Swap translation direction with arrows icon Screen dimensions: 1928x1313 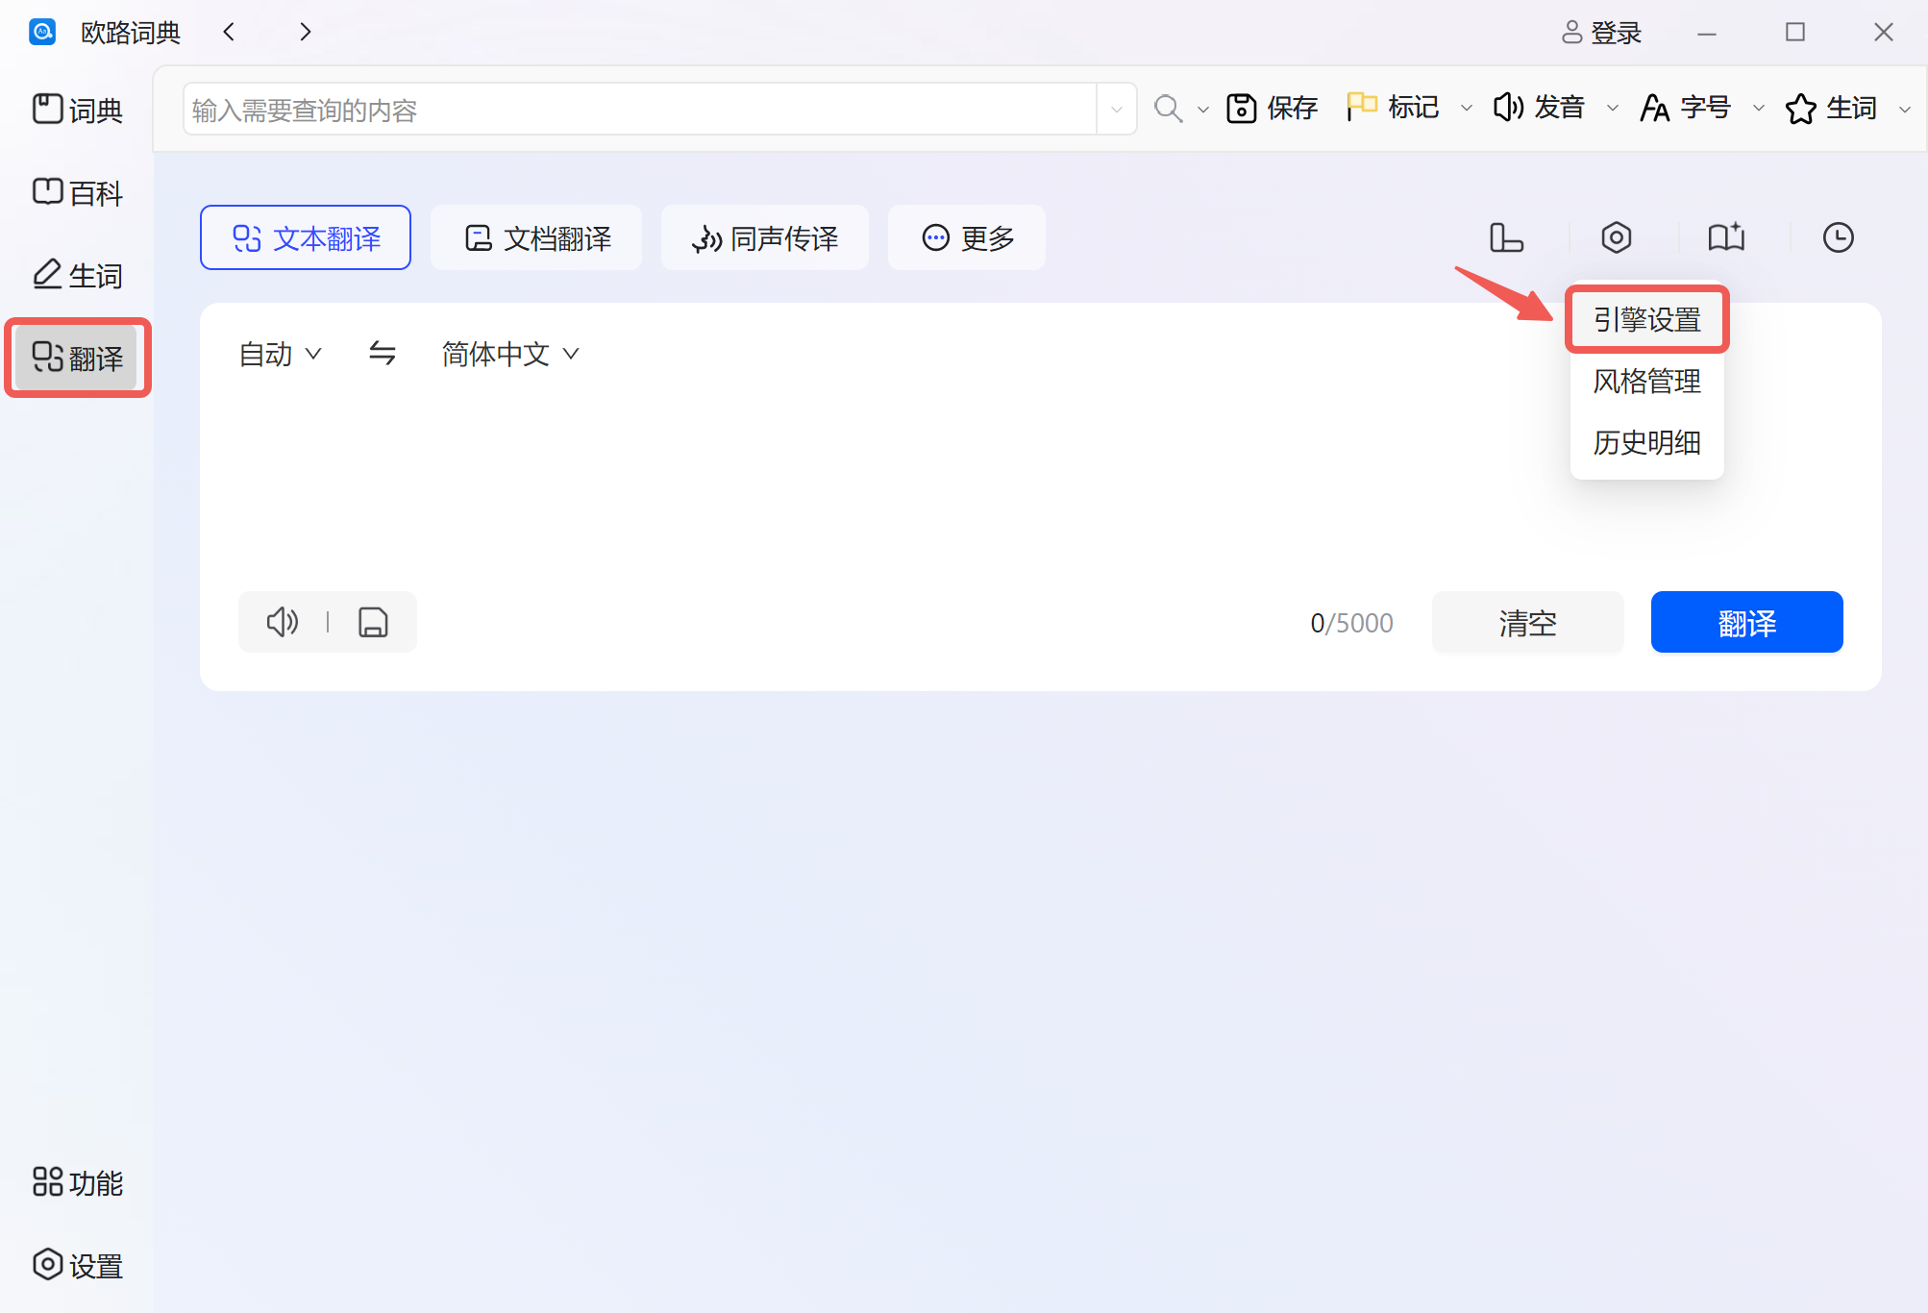pos(383,354)
